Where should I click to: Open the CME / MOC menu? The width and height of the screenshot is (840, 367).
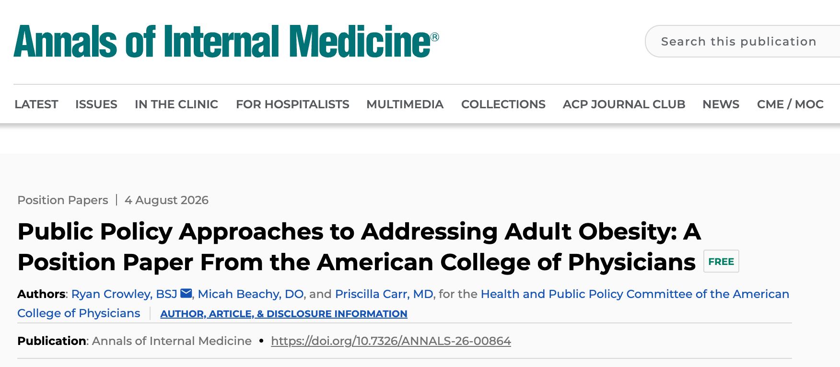pos(790,104)
